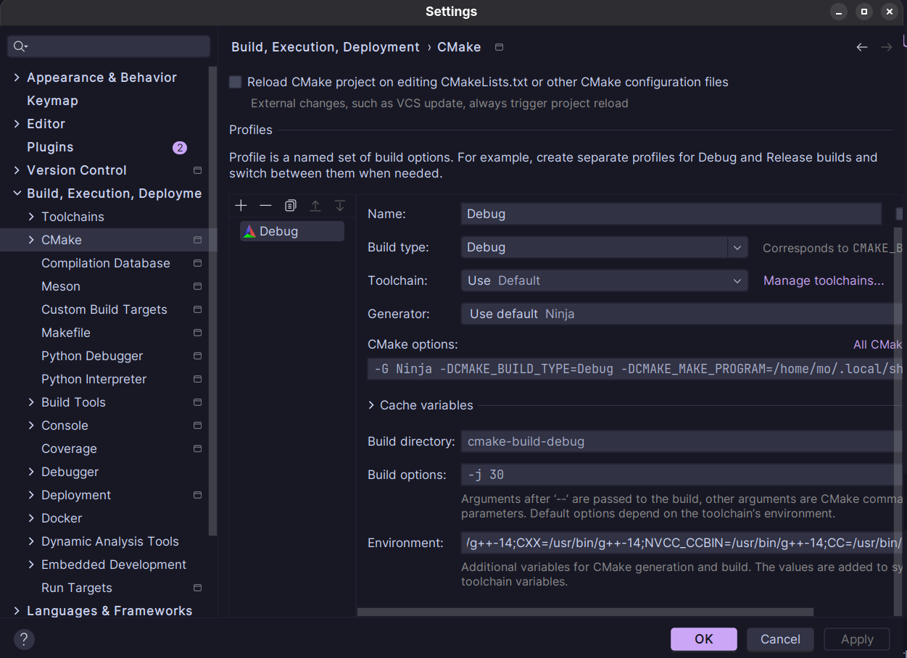
Task: Expand Languages & Frameworks tree node
Action: [17, 611]
